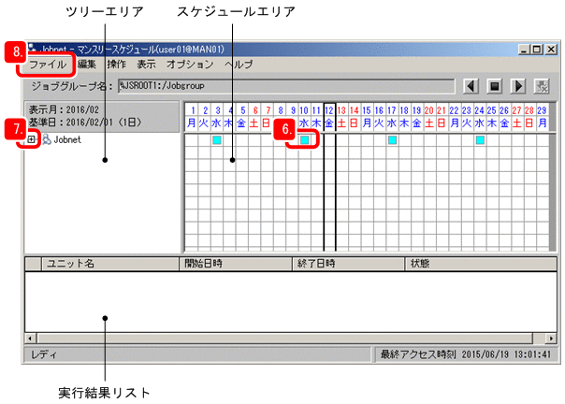Select Jobnet label in tree area
This screenshot has width=565, height=404.
[67, 140]
